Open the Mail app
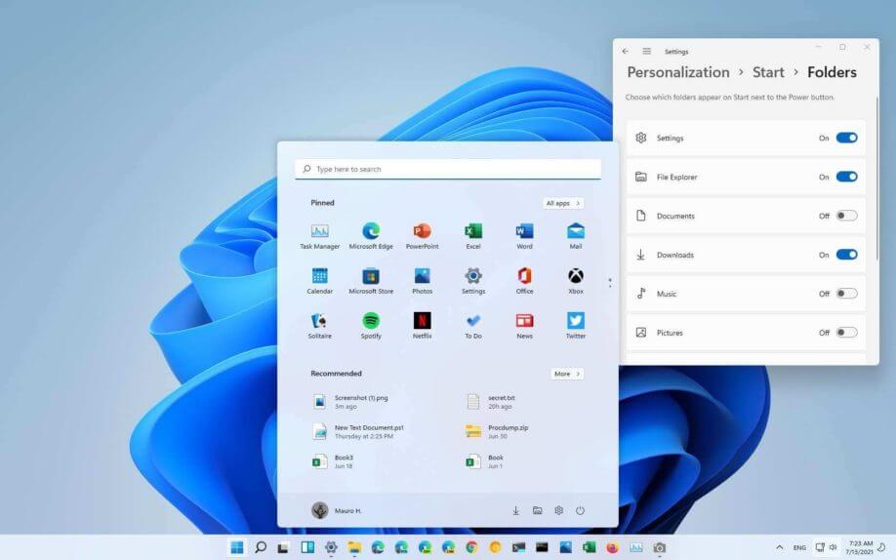 tap(576, 236)
